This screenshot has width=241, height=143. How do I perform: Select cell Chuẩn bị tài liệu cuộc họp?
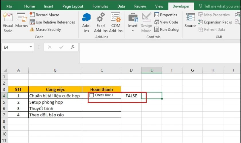click(x=55, y=96)
